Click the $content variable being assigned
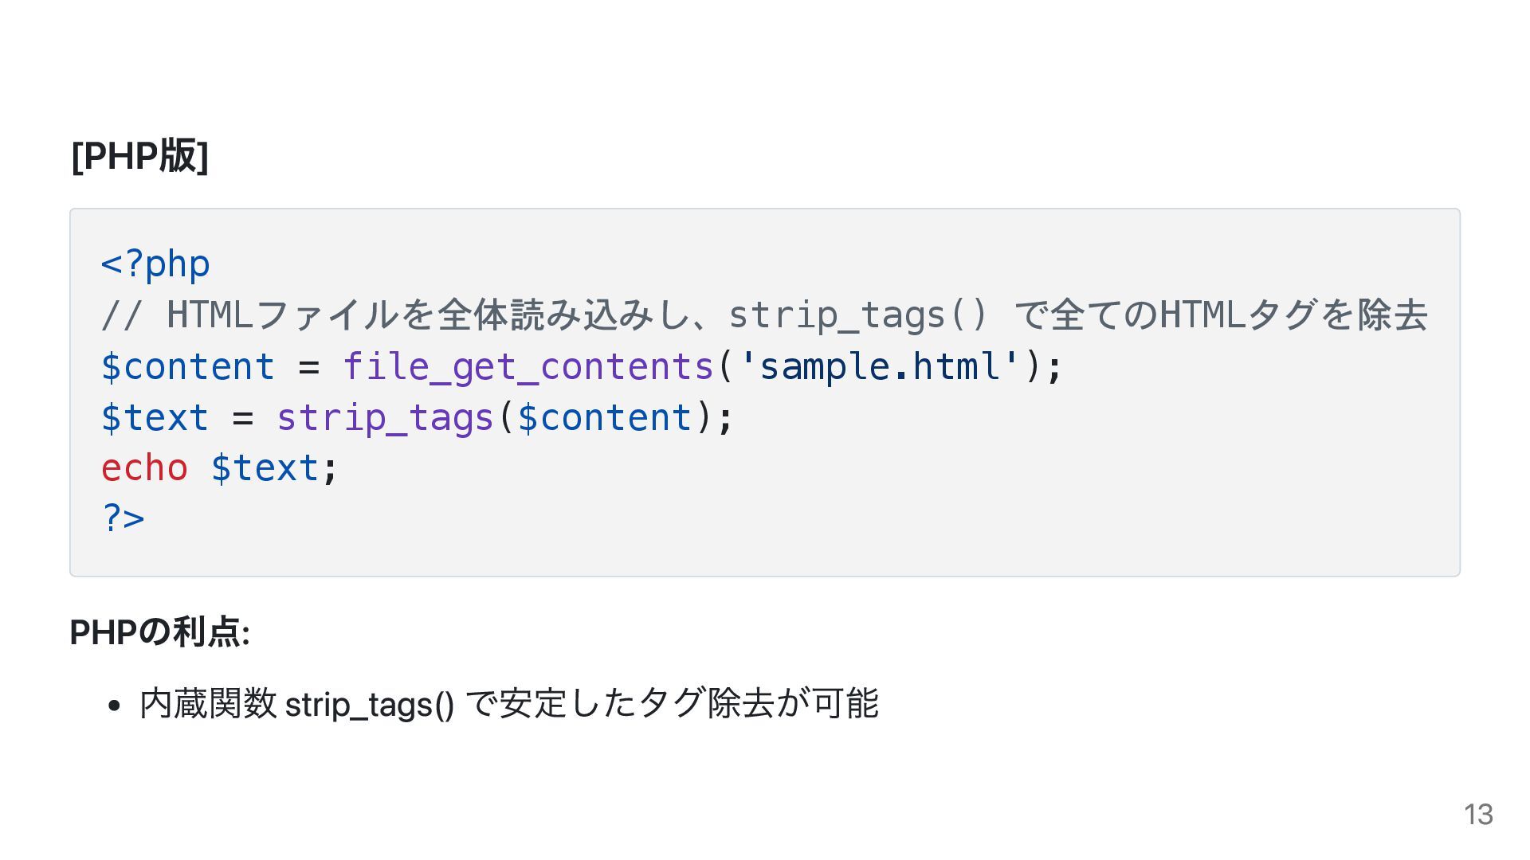This screenshot has height=860, width=1530. (188, 367)
